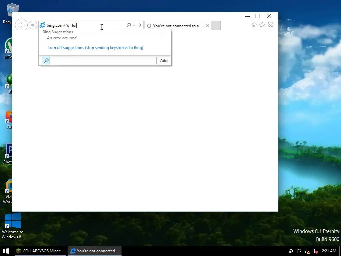Image resolution: width=341 pixels, height=256 pixels.
Task: Open the Favorites star icon
Action: (262, 25)
